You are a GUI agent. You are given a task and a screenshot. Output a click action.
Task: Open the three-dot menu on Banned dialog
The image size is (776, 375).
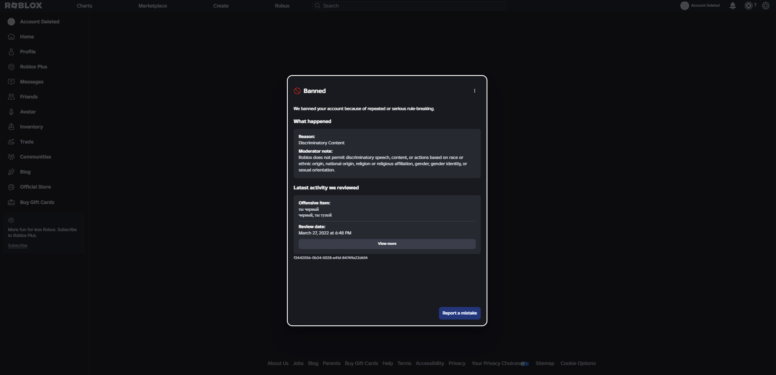[x=474, y=91]
